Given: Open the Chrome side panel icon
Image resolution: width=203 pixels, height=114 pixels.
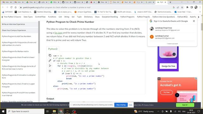Looking at the screenshot, I should point(192,7).
